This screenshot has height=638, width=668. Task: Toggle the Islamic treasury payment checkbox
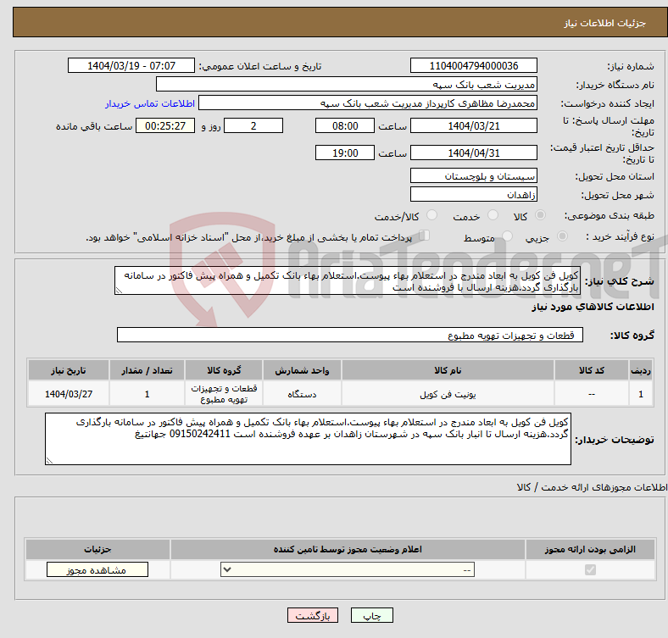(424, 236)
